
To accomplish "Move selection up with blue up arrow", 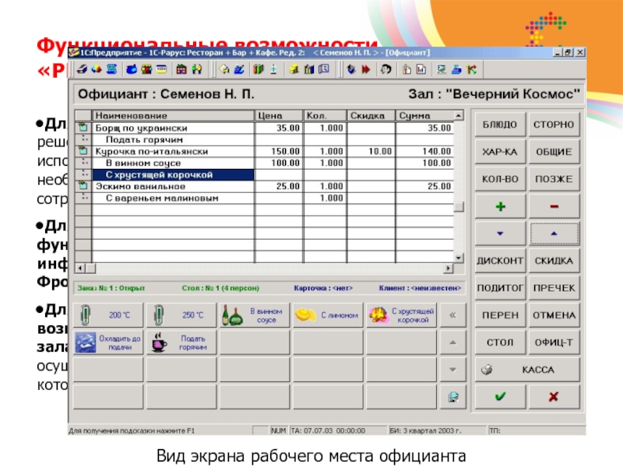I will click(553, 233).
